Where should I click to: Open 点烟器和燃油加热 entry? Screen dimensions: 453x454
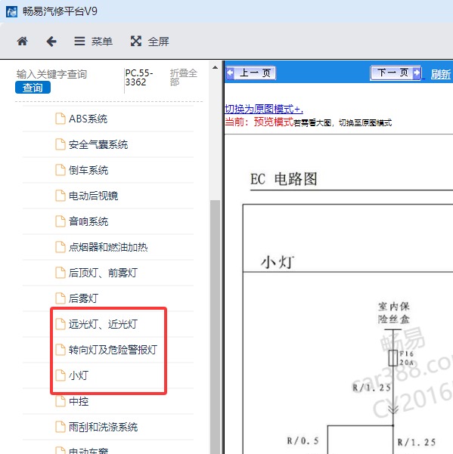108,247
